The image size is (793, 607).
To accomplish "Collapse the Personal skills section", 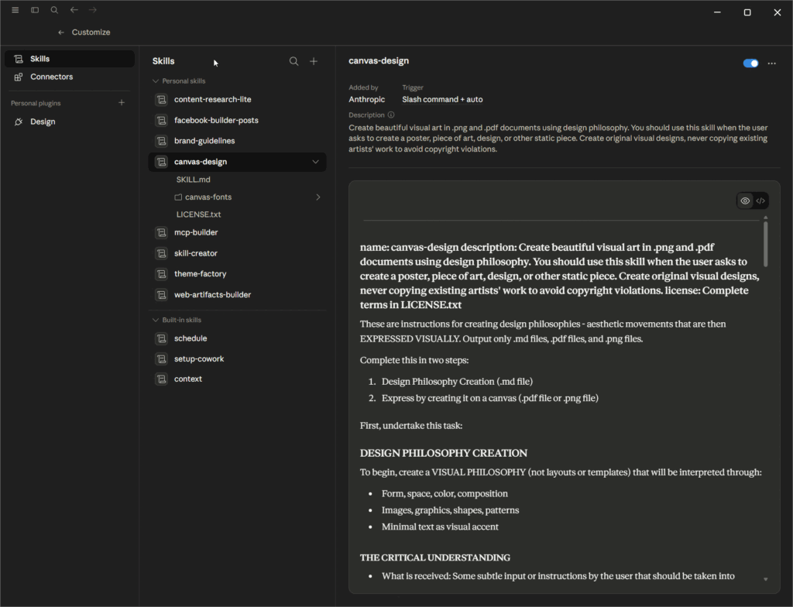I will pos(155,81).
